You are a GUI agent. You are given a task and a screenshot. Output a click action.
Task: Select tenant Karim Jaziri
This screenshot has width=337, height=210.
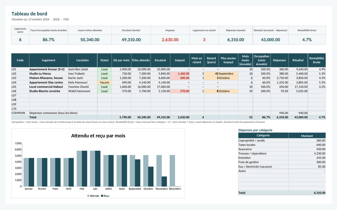tap(83, 78)
